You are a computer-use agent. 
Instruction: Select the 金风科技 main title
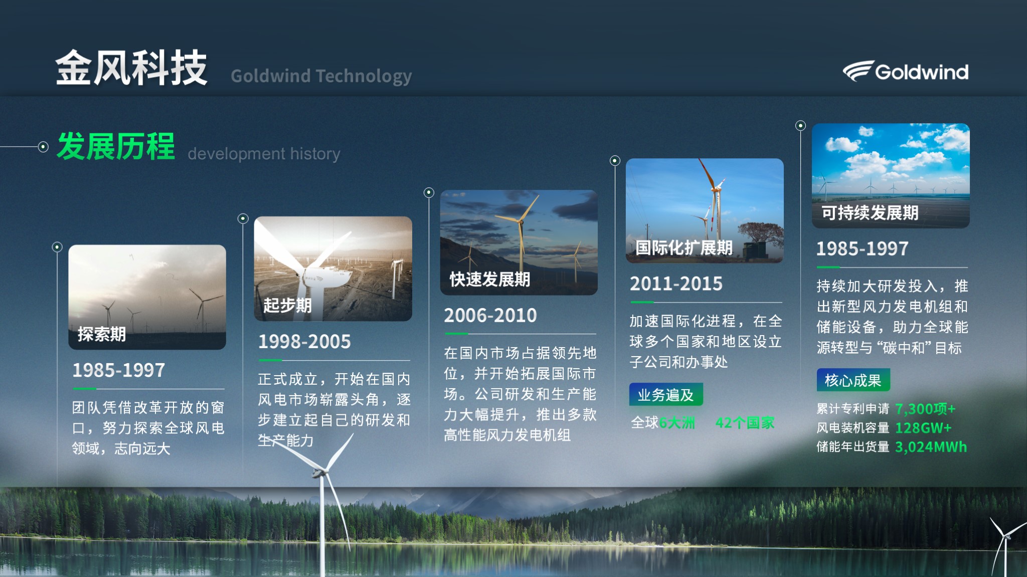click(131, 68)
